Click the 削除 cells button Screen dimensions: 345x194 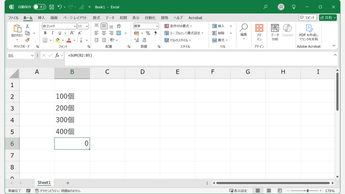pyautogui.click(x=218, y=33)
